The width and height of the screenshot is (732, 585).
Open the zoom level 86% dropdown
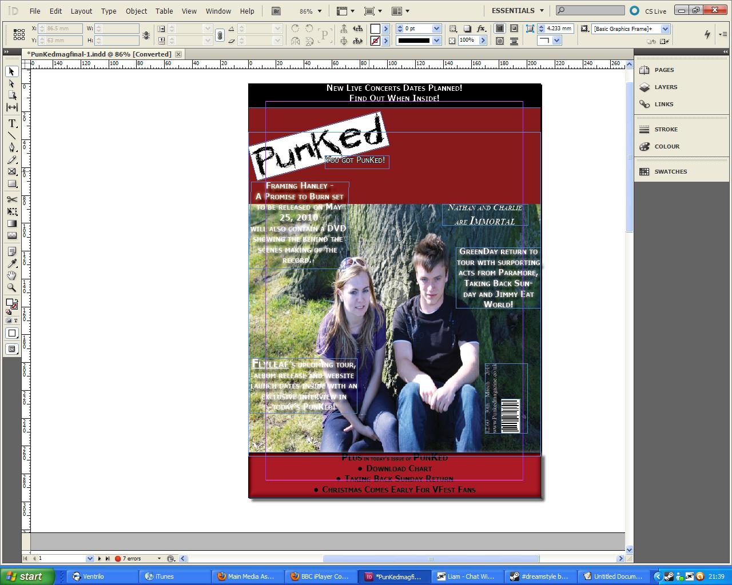[x=319, y=11]
